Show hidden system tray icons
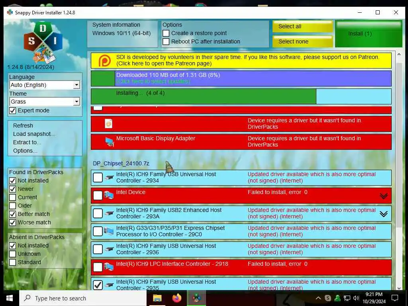Viewport: 408px width, 306px height. coord(318,298)
